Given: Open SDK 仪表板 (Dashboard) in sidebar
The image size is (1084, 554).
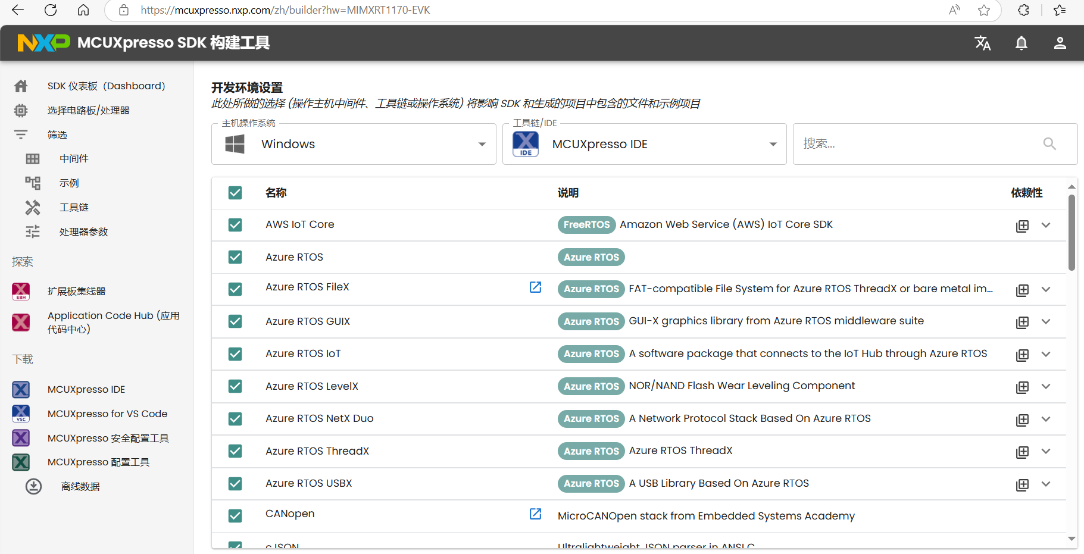Looking at the screenshot, I should (x=107, y=86).
